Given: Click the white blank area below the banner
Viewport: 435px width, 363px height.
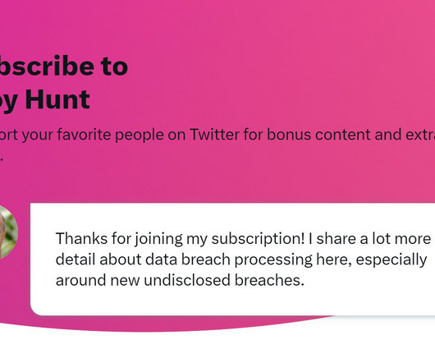Looking at the screenshot, I should [x=217, y=348].
